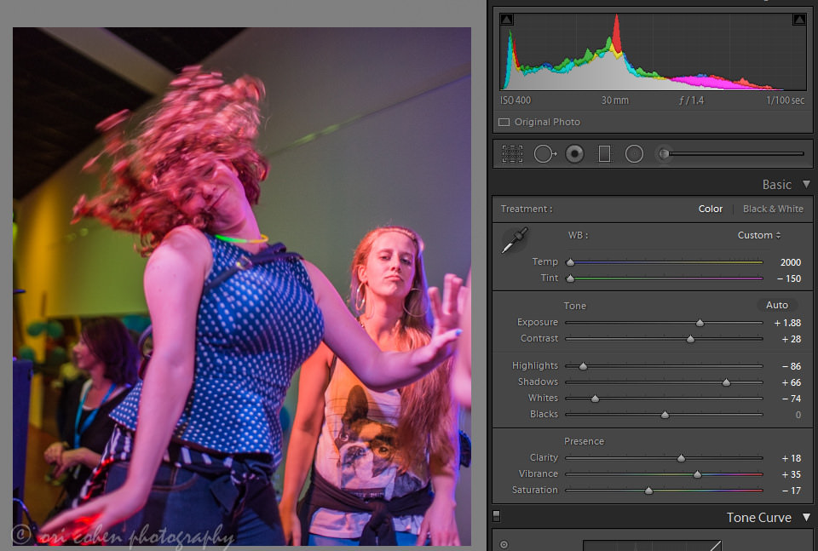Click the Contrast slider handle

pos(691,339)
